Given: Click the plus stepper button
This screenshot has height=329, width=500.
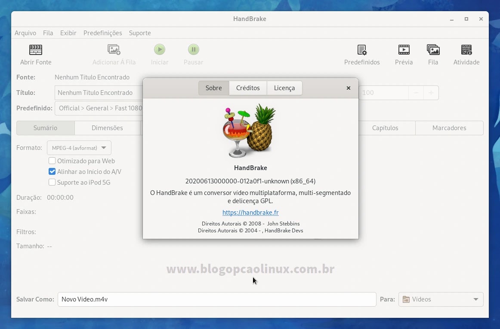Looking at the screenshot, I should pyautogui.click(x=431, y=93).
